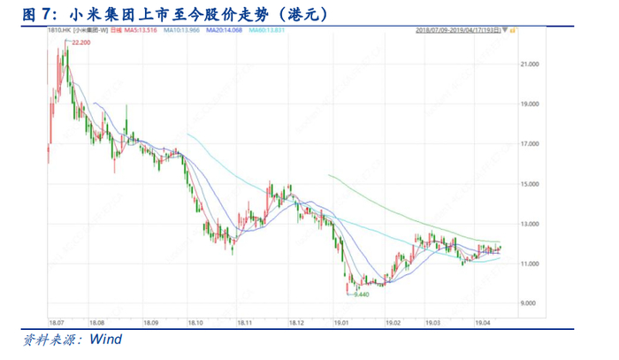Open the date range dropdown arrow
Screen dimensions: 619x360
pyautogui.click(x=505, y=30)
